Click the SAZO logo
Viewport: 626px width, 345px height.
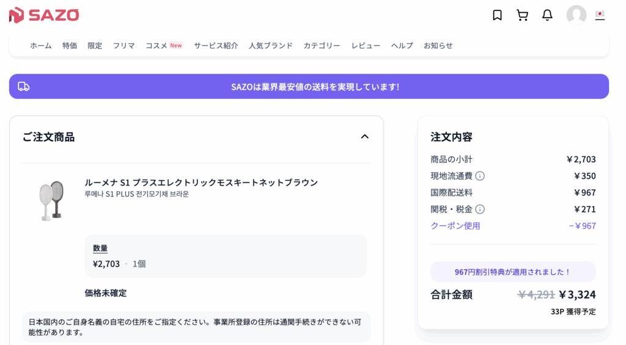[x=44, y=15]
